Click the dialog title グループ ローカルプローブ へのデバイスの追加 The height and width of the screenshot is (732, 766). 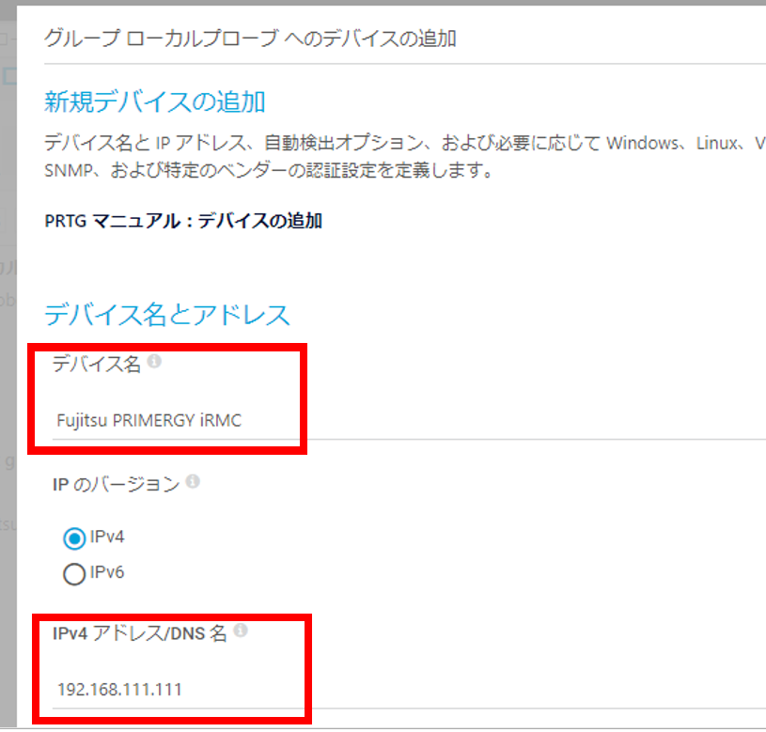pos(250,39)
